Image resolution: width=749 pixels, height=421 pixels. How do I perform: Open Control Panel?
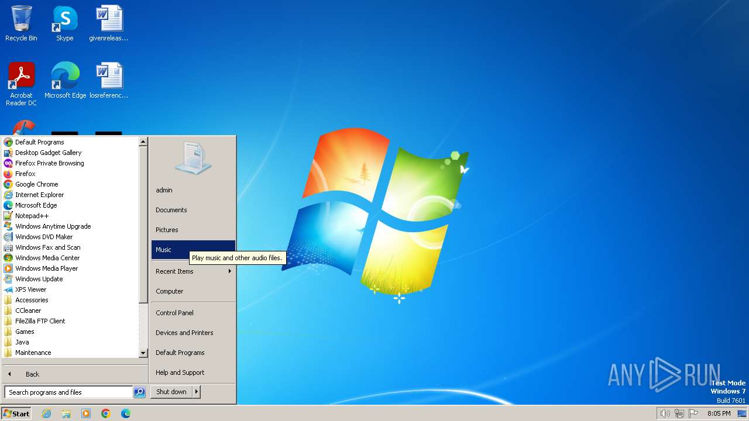point(193,313)
